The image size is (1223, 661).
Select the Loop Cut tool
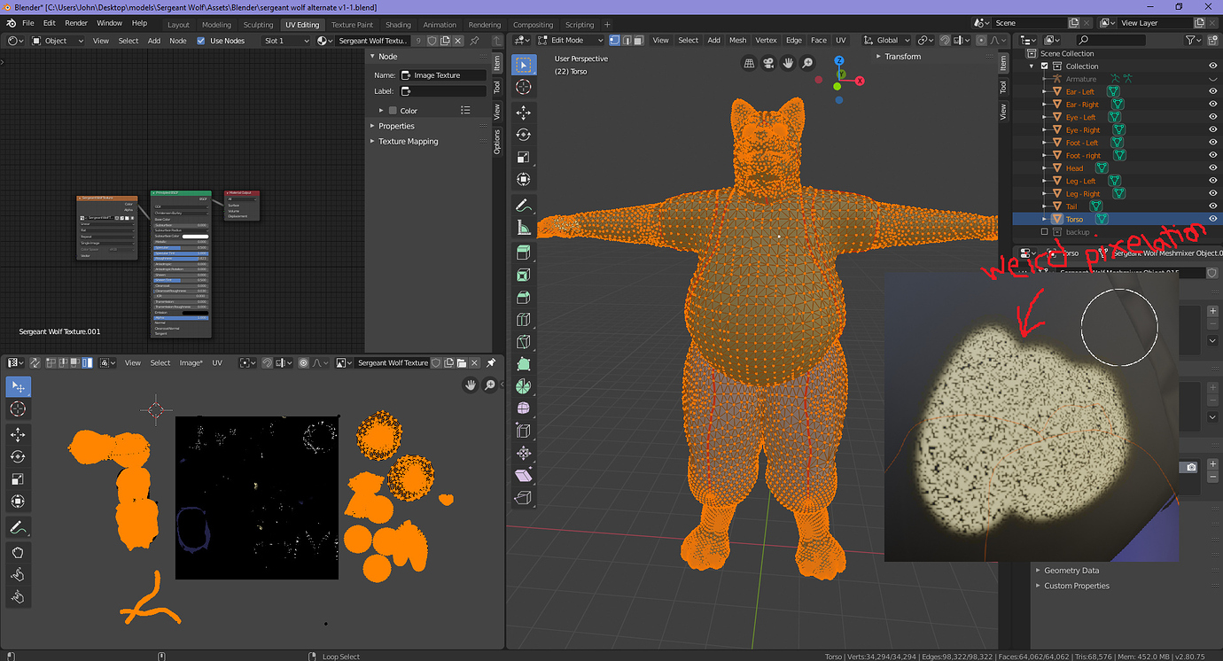[x=524, y=319]
